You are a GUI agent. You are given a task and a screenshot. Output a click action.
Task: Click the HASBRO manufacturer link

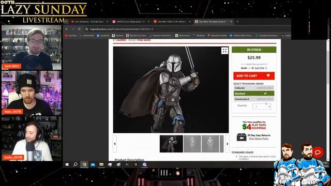(x=121, y=40)
